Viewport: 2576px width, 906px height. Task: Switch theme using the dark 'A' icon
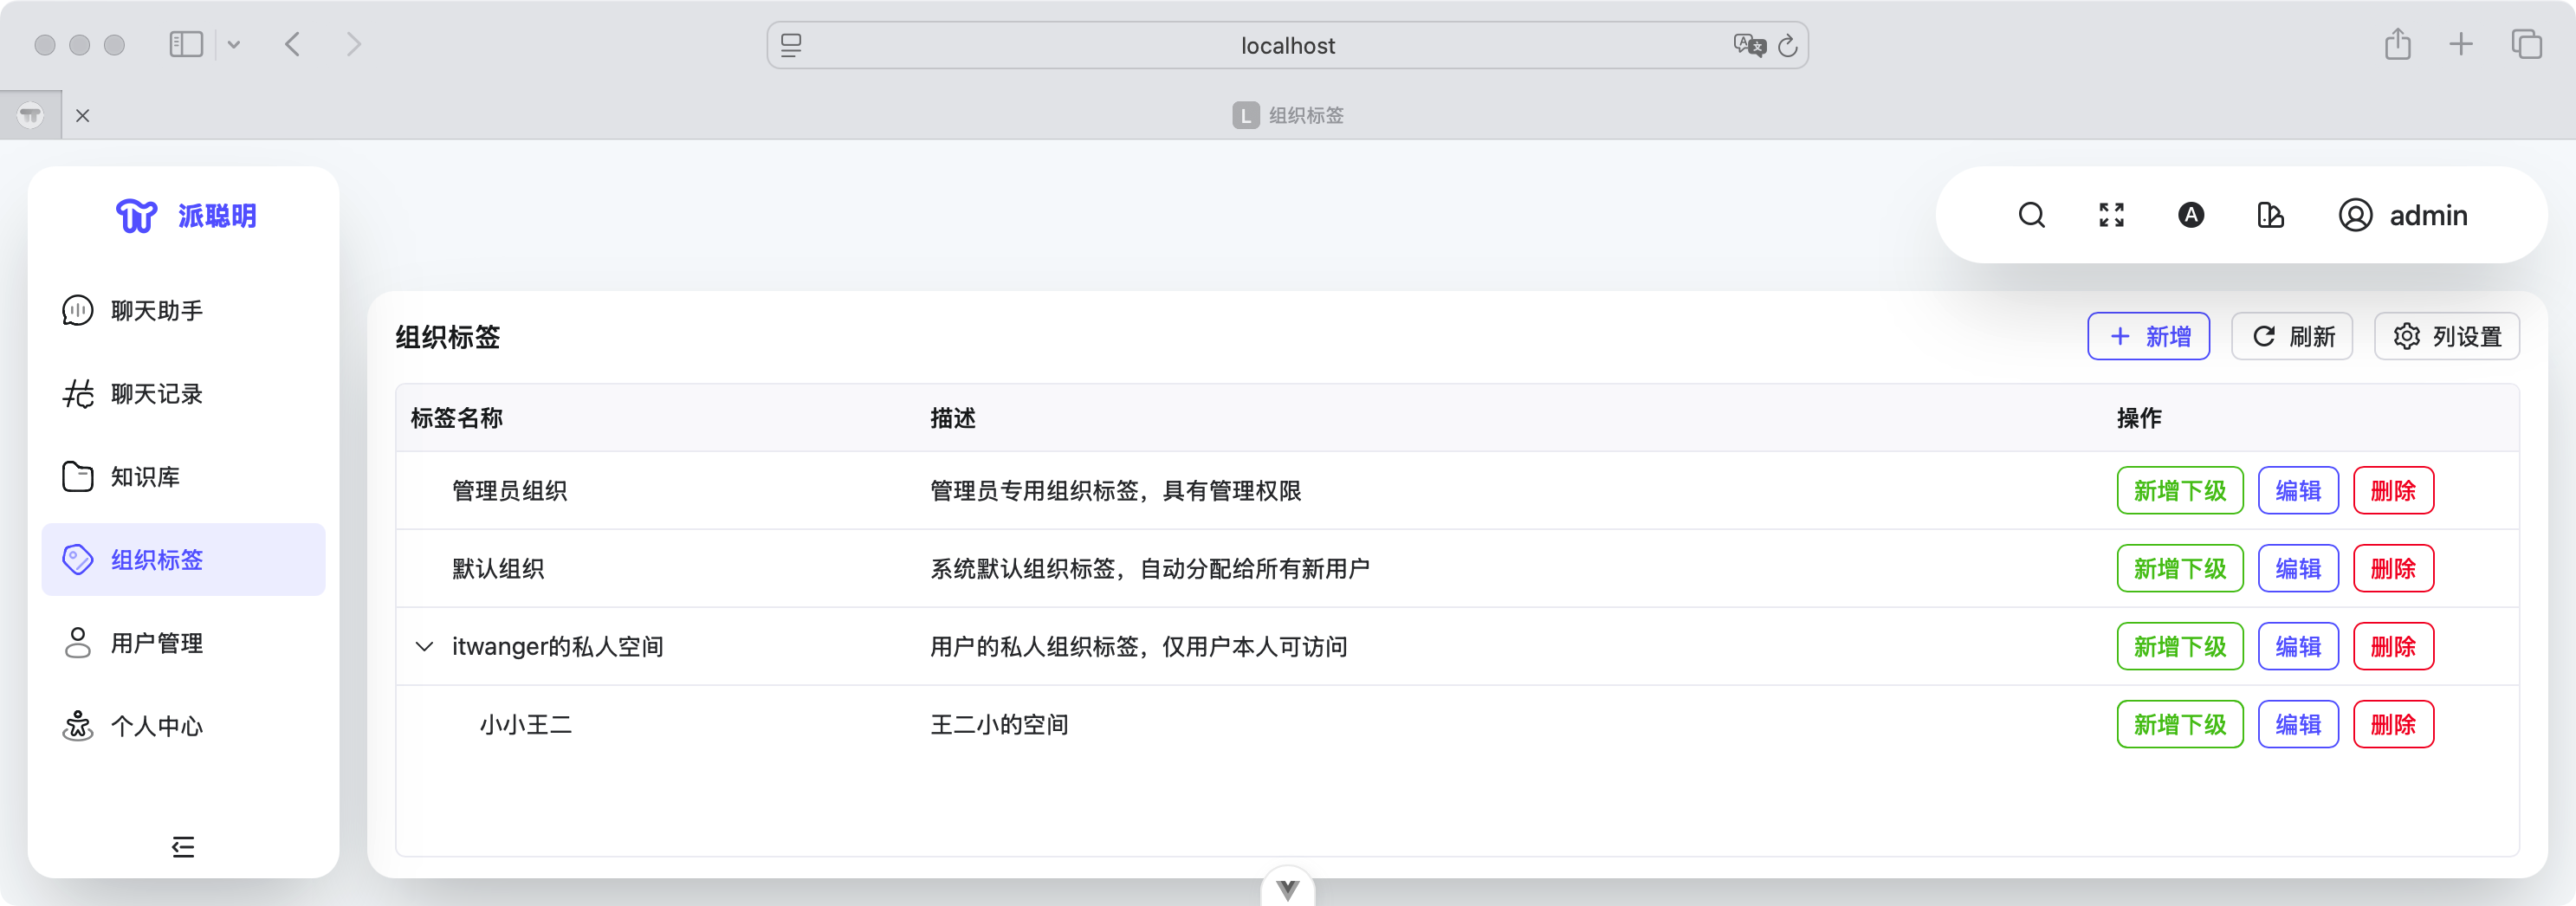click(2190, 215)
